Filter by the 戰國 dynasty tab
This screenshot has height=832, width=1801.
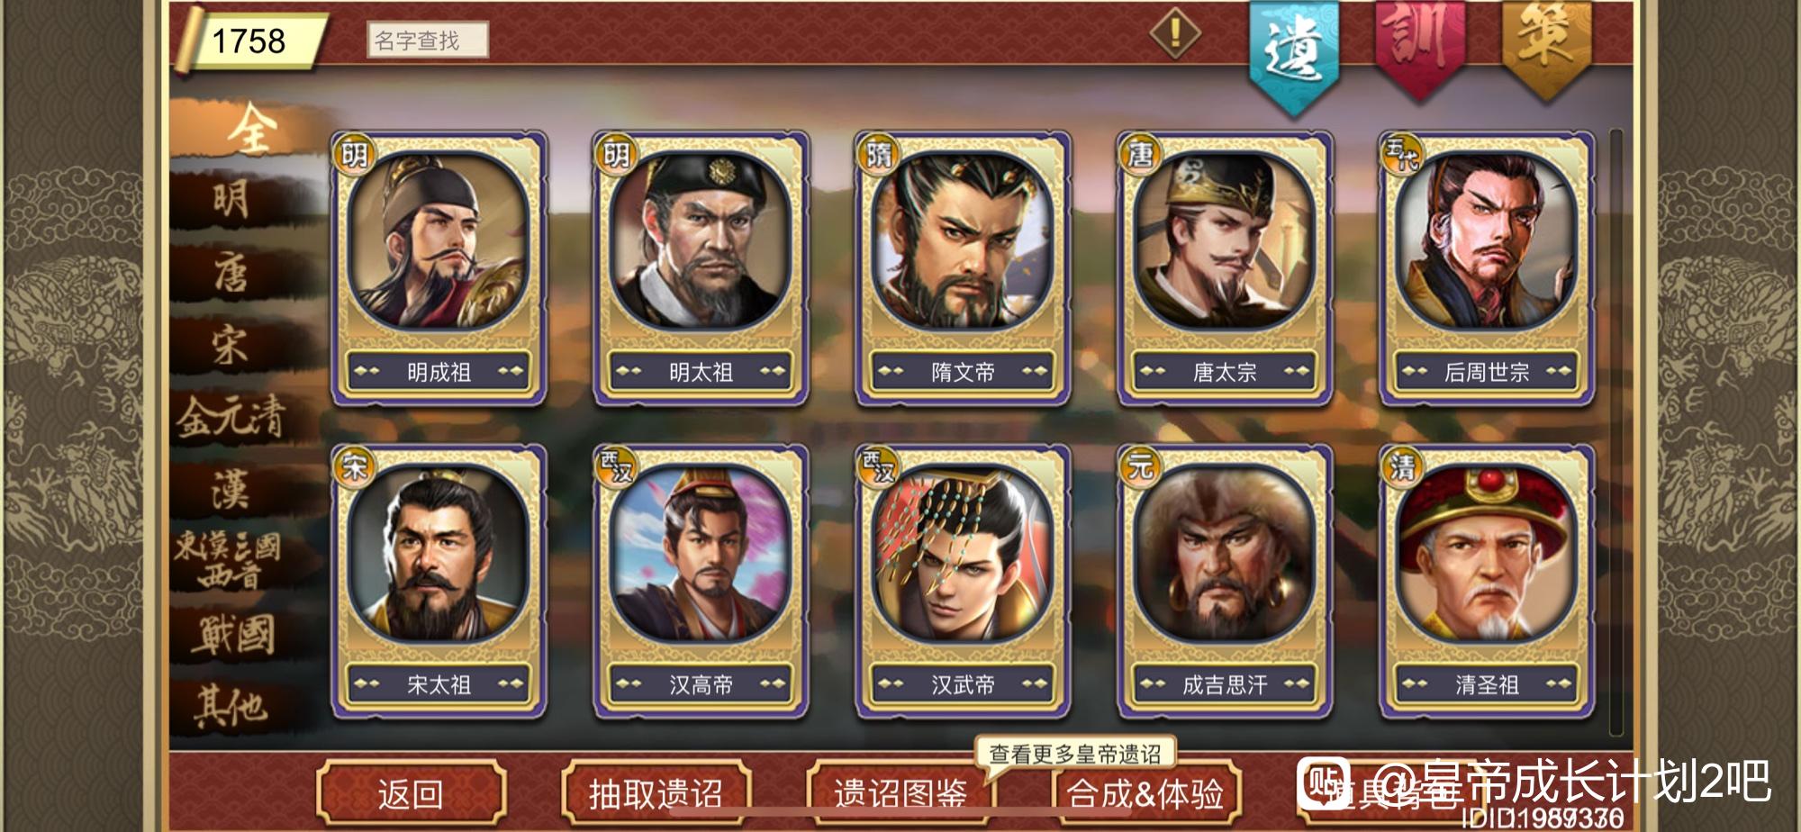click(232, 634)
